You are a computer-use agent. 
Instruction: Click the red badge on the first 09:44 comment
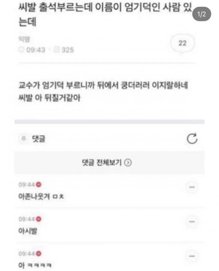coord(39,185)
